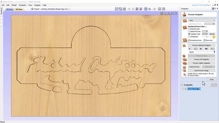219x123 pixels.
Task: Skip to end of the toolpath preview
Action: coord(206,49)
